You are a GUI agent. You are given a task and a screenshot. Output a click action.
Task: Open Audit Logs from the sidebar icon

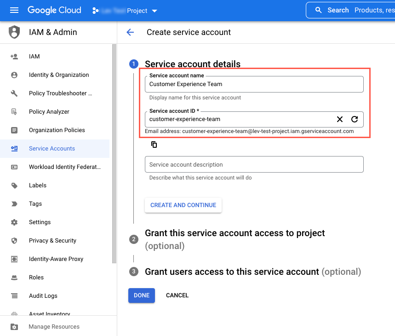[x=15, y=295]
